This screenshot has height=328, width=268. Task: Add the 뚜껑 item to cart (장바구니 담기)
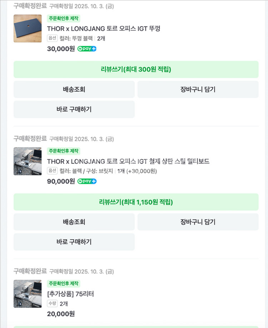(198, 89)
